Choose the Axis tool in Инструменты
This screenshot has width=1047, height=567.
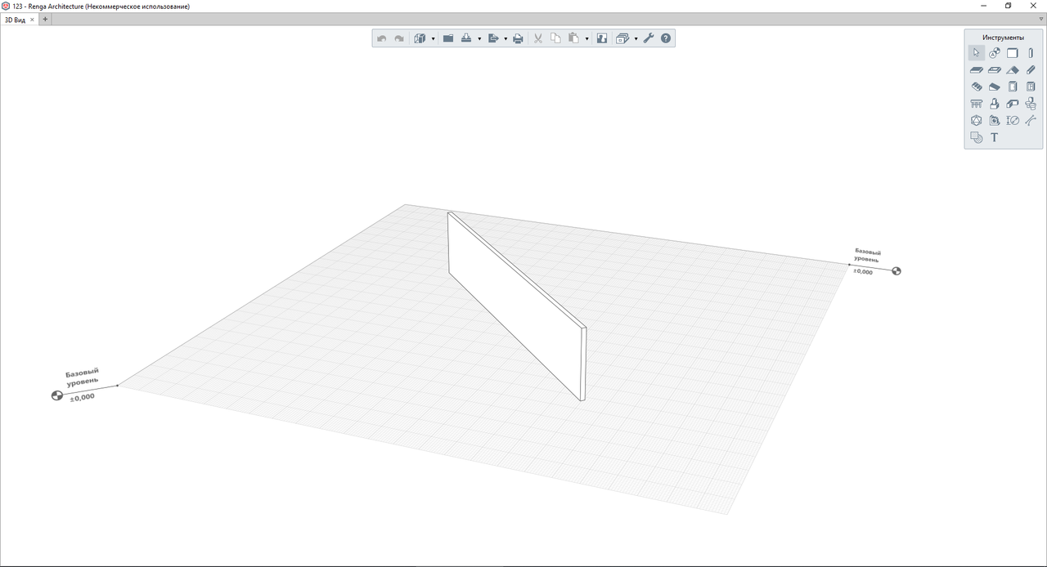[995, 52]
